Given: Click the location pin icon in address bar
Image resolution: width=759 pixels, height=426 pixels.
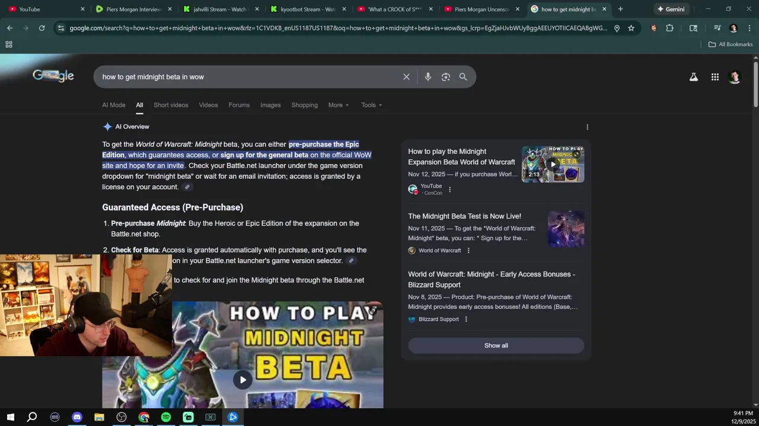Looking at the screenshot, I should pos(617,28).
